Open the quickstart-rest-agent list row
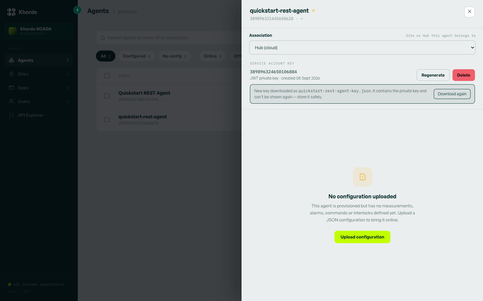The height and width of the screenshot is (301, 483). pyautogui.click(x=169, y=119)
